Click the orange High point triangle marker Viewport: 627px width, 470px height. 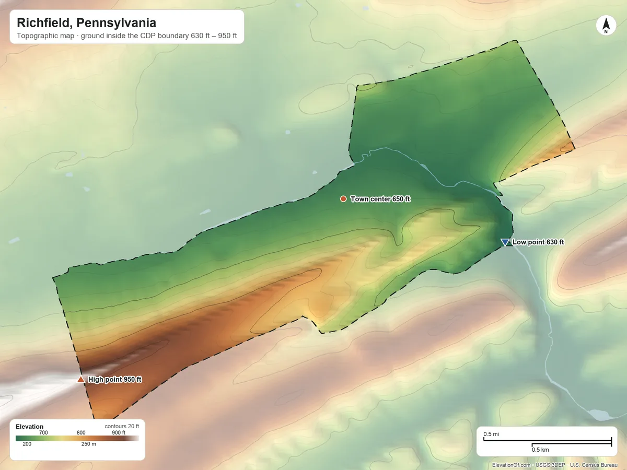coord(80,379)
